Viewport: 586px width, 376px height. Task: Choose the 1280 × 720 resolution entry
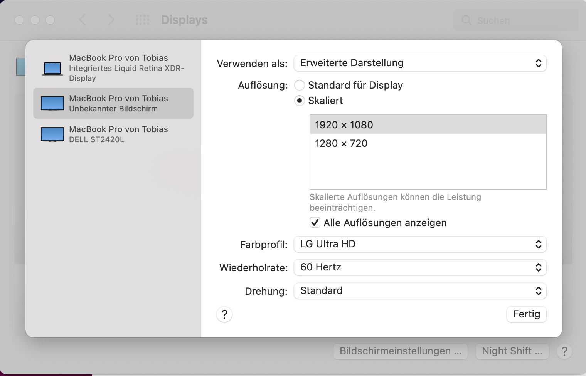pos(428,143)
